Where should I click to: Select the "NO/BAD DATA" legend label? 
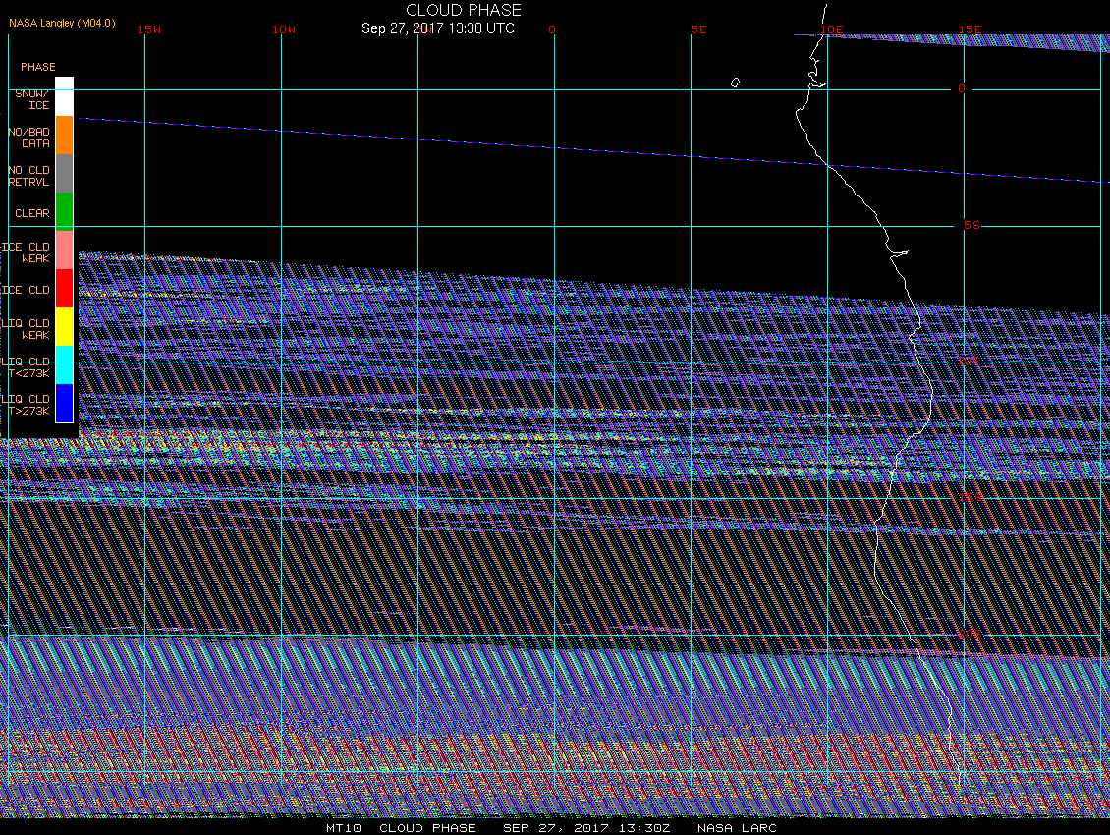[x=29, y=138]
